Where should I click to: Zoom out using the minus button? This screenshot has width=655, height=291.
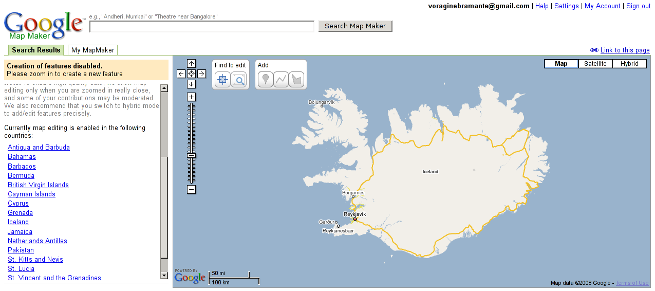point(191,190)
